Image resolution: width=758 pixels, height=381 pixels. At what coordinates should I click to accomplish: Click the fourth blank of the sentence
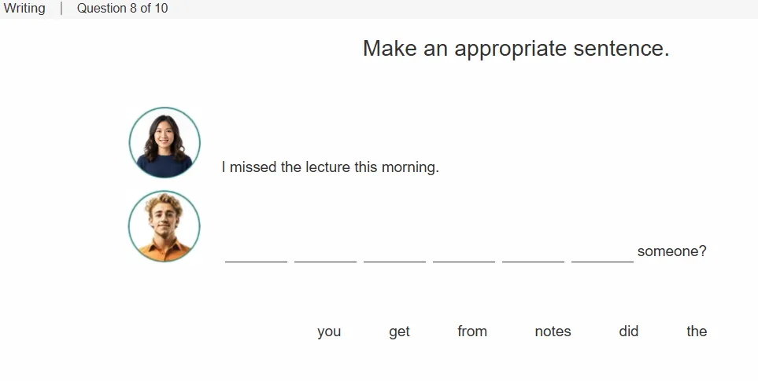click(x=464, y=253)
